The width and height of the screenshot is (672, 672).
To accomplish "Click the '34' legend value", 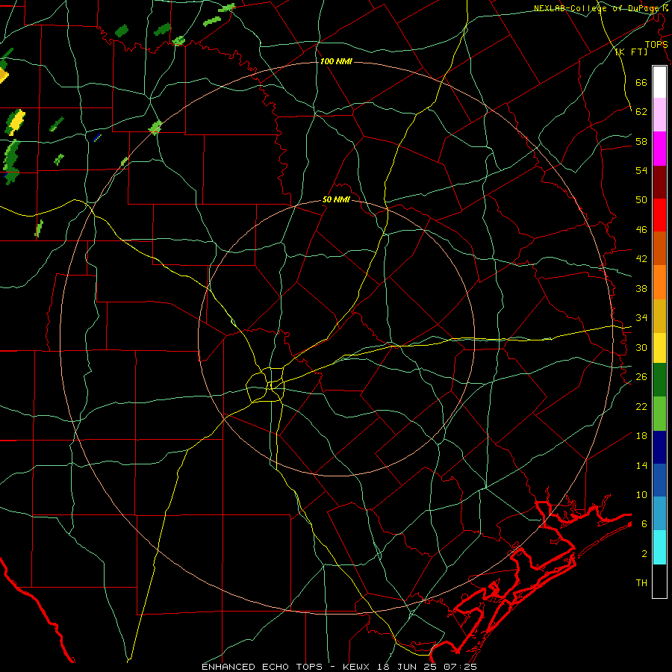I will [x=641, y=318].
